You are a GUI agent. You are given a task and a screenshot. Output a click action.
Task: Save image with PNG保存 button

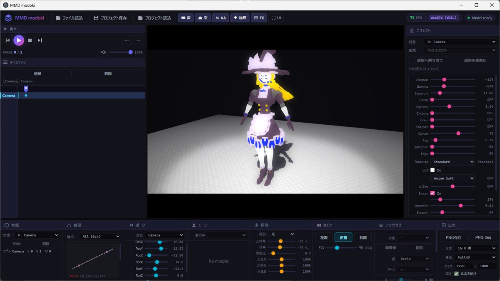(x=453, y=237)
